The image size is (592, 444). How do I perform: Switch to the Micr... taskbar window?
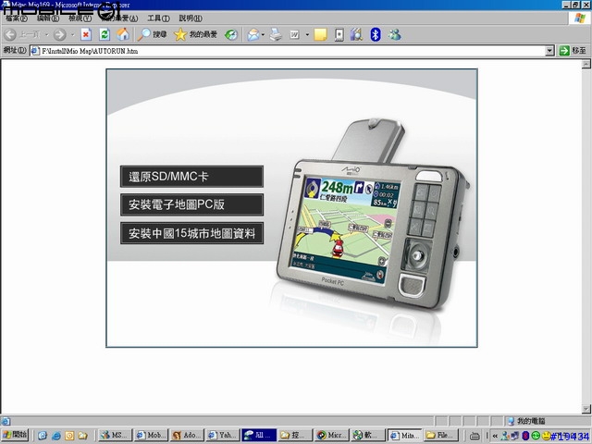331,436
